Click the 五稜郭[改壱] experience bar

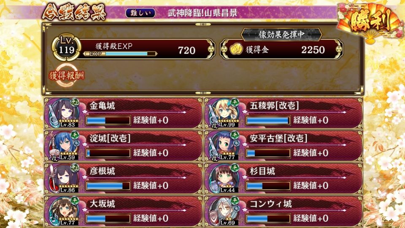(268, 121)
